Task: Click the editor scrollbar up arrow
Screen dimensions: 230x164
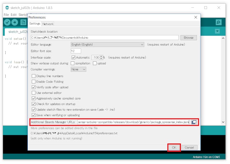Action: (223, 38)
